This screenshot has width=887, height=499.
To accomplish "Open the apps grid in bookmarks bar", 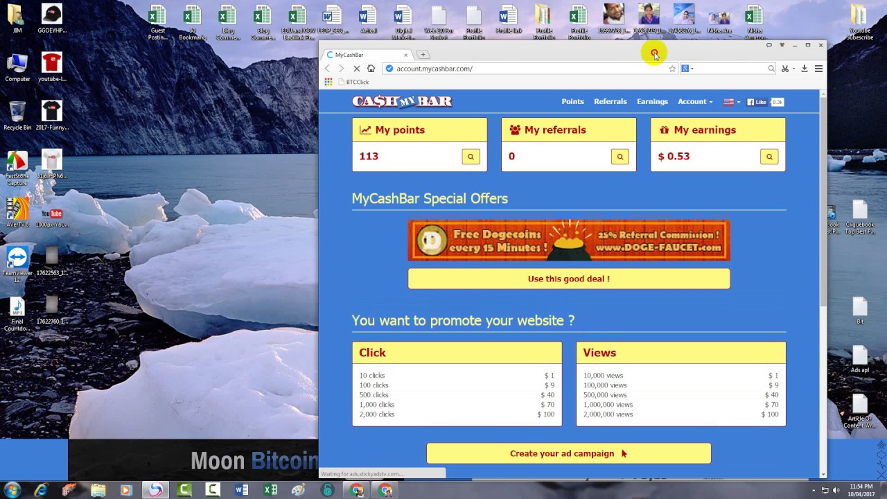I will pos(328,82).
